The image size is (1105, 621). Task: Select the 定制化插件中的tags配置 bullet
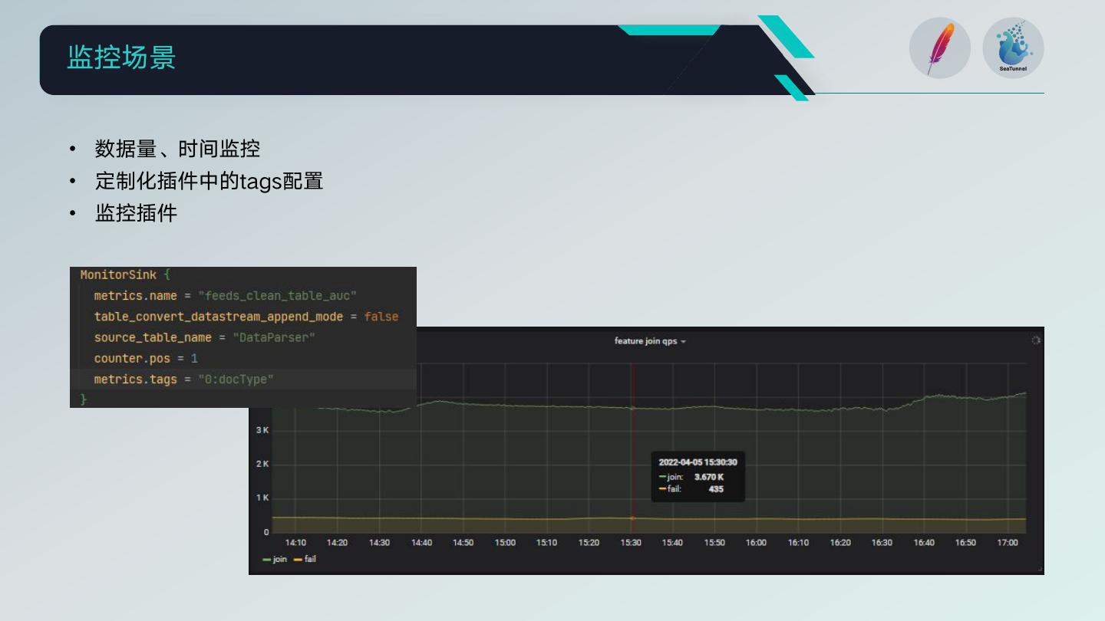(209, 181)
